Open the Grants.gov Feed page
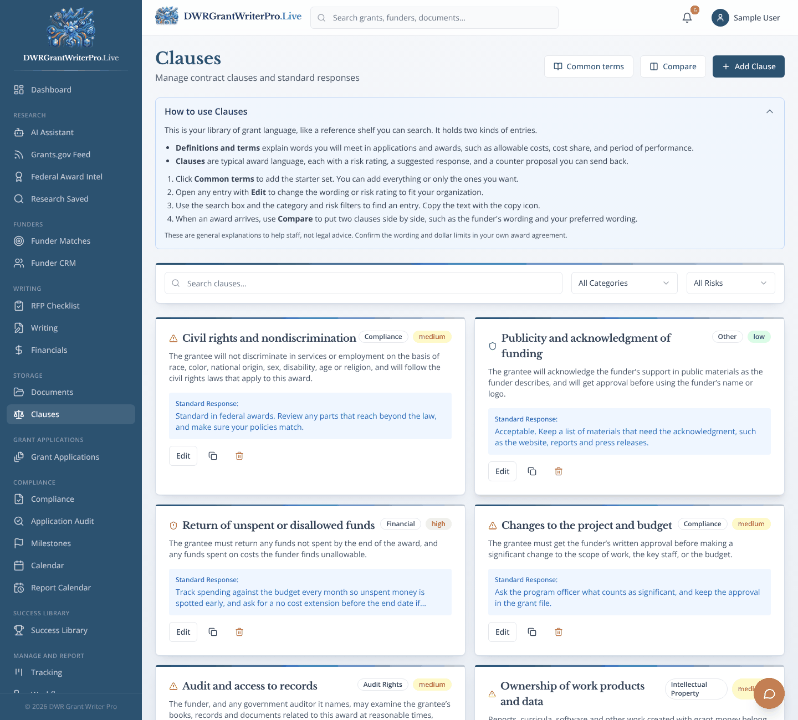This screenshot has height=720, width=798. (x=71, y=155)
